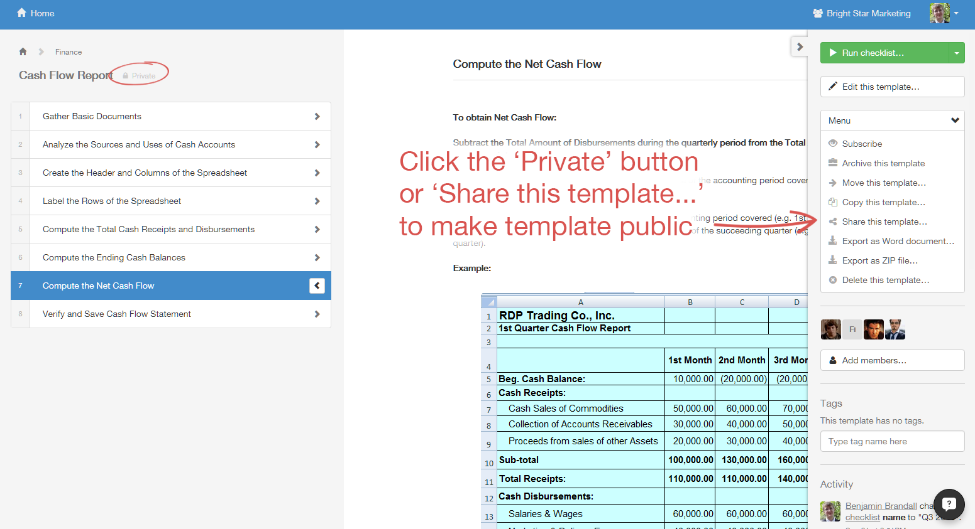The width and height of the screenshot is (975, 529).
Task: Click the home icon in breadcrumb
Action: pos(23,52)
